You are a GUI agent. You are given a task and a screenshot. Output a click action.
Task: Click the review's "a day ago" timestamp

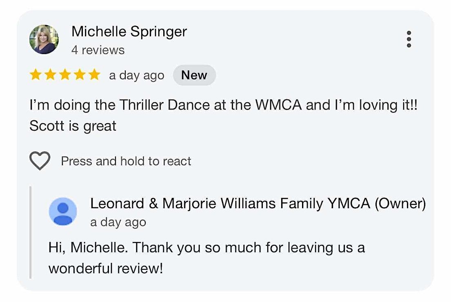(x=136, y=75)
